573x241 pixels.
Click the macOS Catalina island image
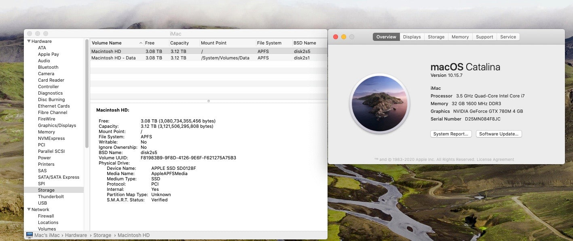[379, 103]
